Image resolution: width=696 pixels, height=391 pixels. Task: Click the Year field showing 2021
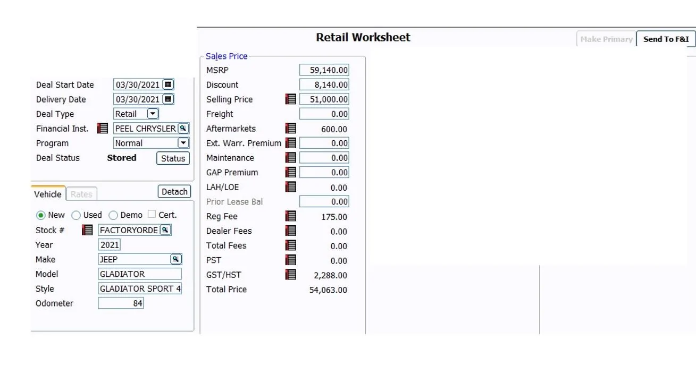[x=110, y=245]
